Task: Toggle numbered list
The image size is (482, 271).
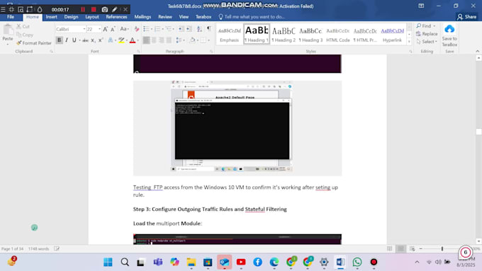Action: [157, 29]
